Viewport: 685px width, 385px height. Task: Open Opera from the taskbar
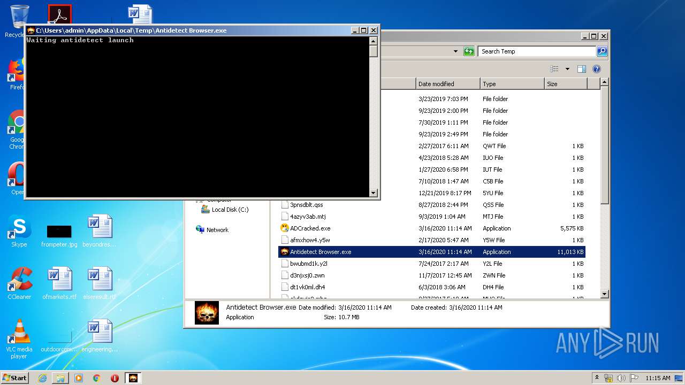[x=115, y=378]
